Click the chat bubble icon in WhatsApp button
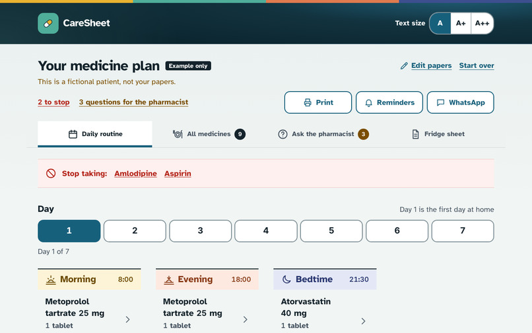 pos(440,102)
